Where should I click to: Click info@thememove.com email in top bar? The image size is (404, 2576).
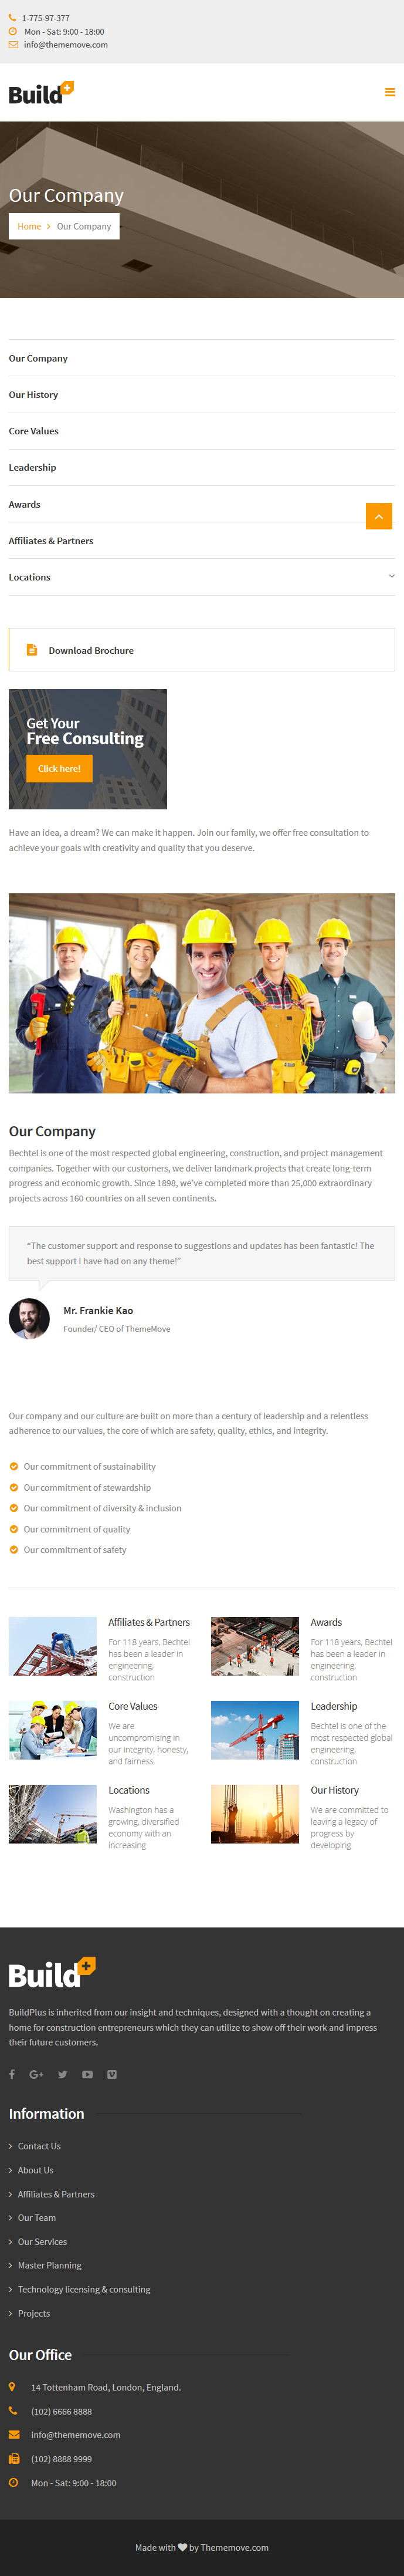click(x=66, y=45)
